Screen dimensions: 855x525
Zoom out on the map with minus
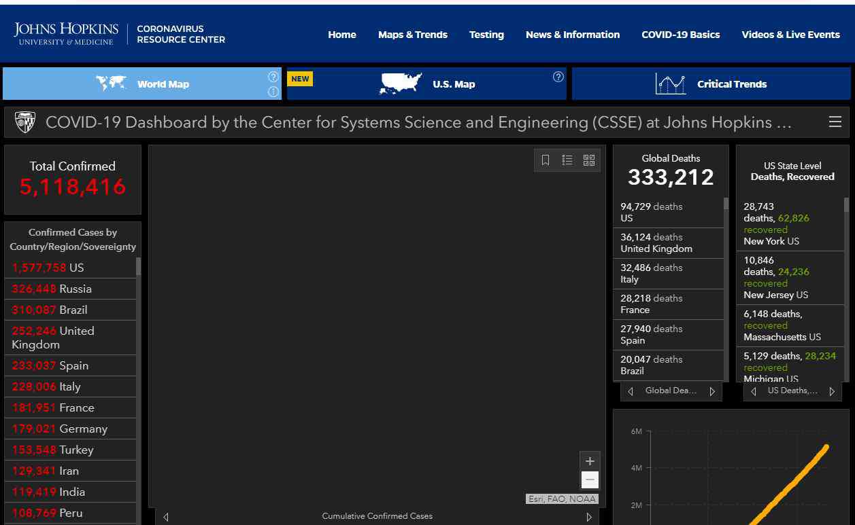click(x=590, y=480)
